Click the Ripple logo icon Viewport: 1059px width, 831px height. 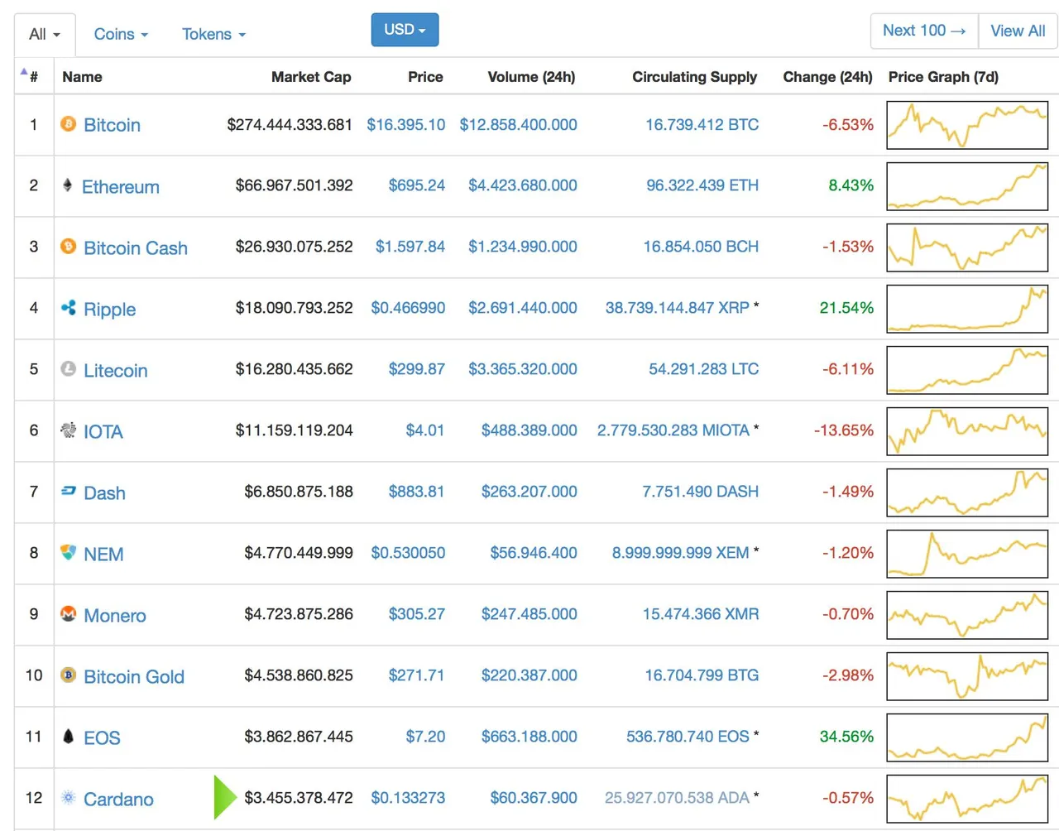[x=69, y=307]
